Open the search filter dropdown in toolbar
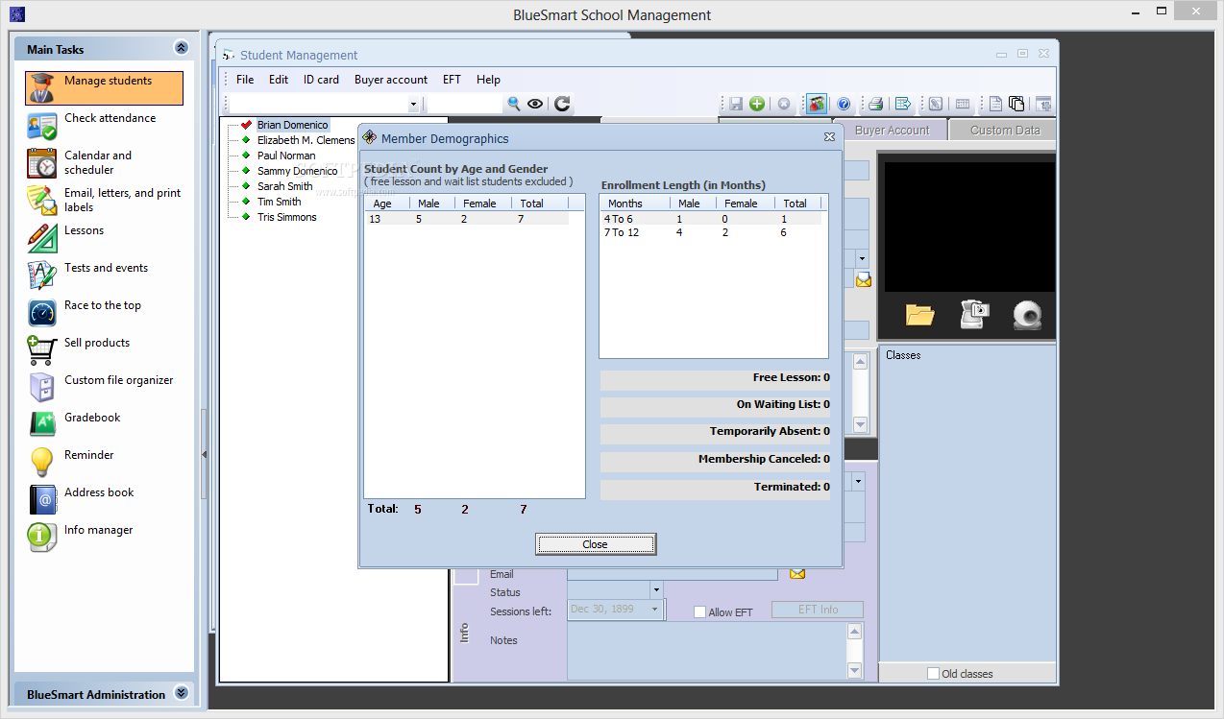This screenshot has height=719, width=1224. coord(414,104)
